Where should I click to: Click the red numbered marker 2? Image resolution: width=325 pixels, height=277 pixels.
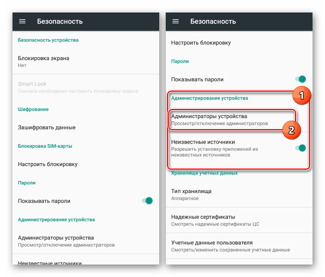(291, 130)
